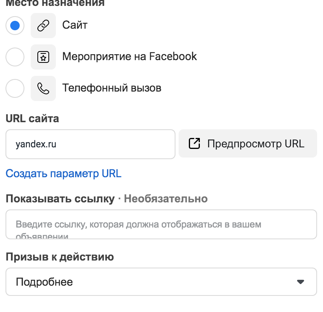Viewport: 323px width, 312px height.
Task: Click the Показывать ссылку heading label
Action: click(x=60, y=199)
